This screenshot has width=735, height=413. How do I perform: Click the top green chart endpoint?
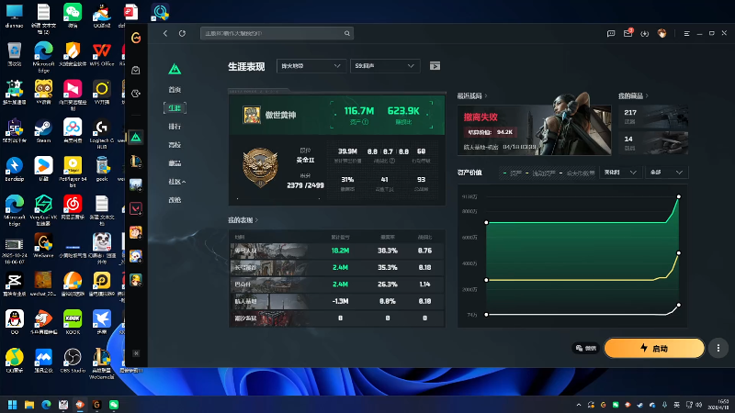click(679, 196)
